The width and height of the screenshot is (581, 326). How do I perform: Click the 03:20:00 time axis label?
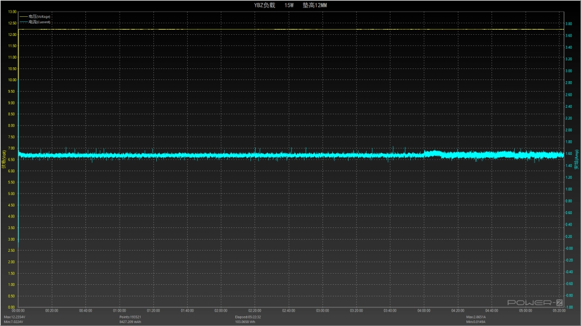click(357, 311)
